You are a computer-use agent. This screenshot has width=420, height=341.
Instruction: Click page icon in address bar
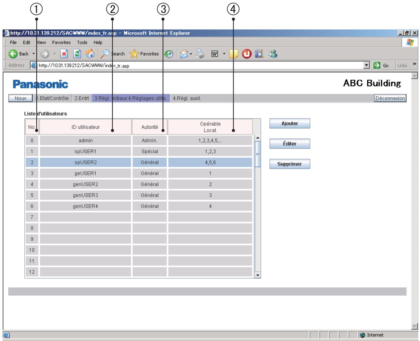pos(34,65)
